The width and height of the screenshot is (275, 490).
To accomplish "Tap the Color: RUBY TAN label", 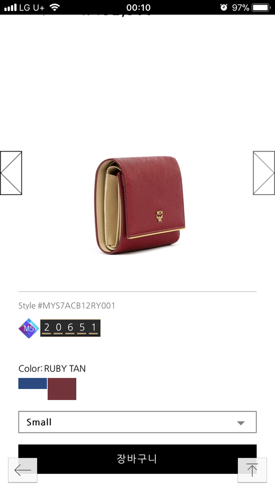I will click(x=52, y=368).
